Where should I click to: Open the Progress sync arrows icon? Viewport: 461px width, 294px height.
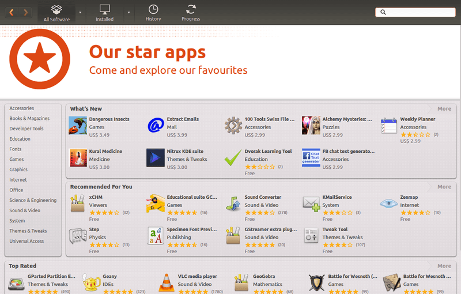tap(191, 9)
